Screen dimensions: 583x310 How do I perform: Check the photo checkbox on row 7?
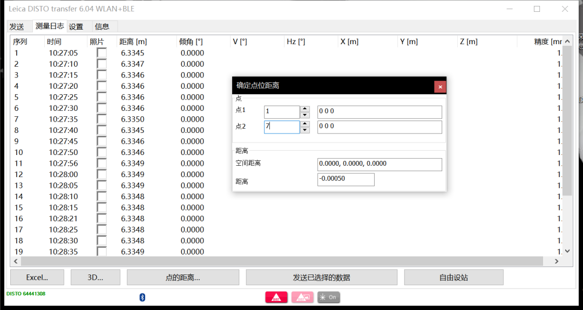[101, 119]
